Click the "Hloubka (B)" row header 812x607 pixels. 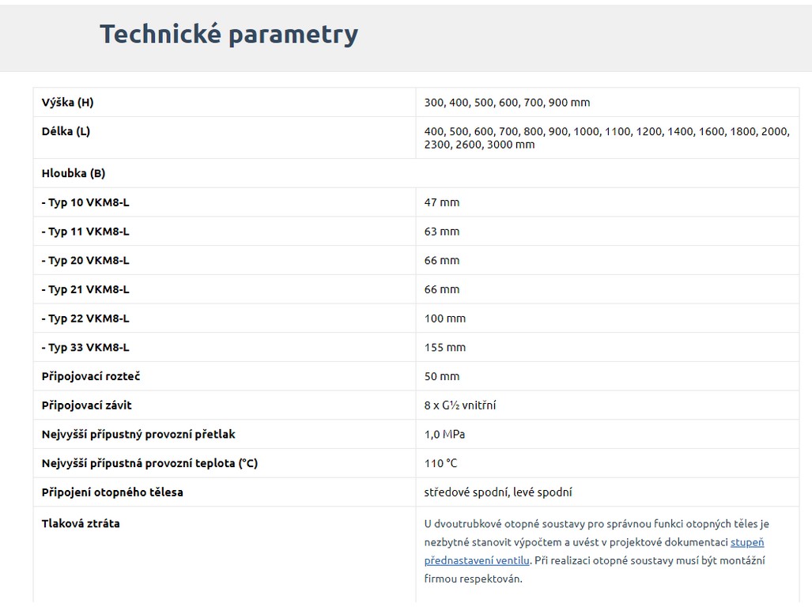pos(74,173)
